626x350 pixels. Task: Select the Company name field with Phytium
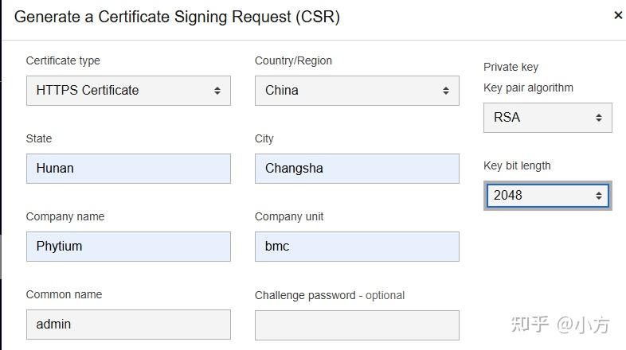click(128, 247)
